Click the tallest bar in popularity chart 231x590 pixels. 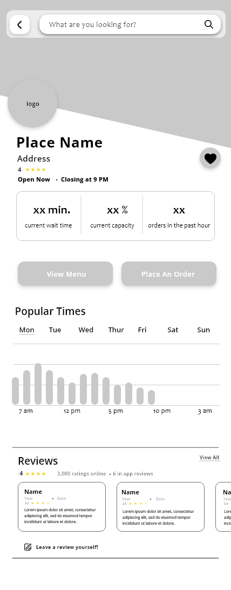click(x=38, y=384)
